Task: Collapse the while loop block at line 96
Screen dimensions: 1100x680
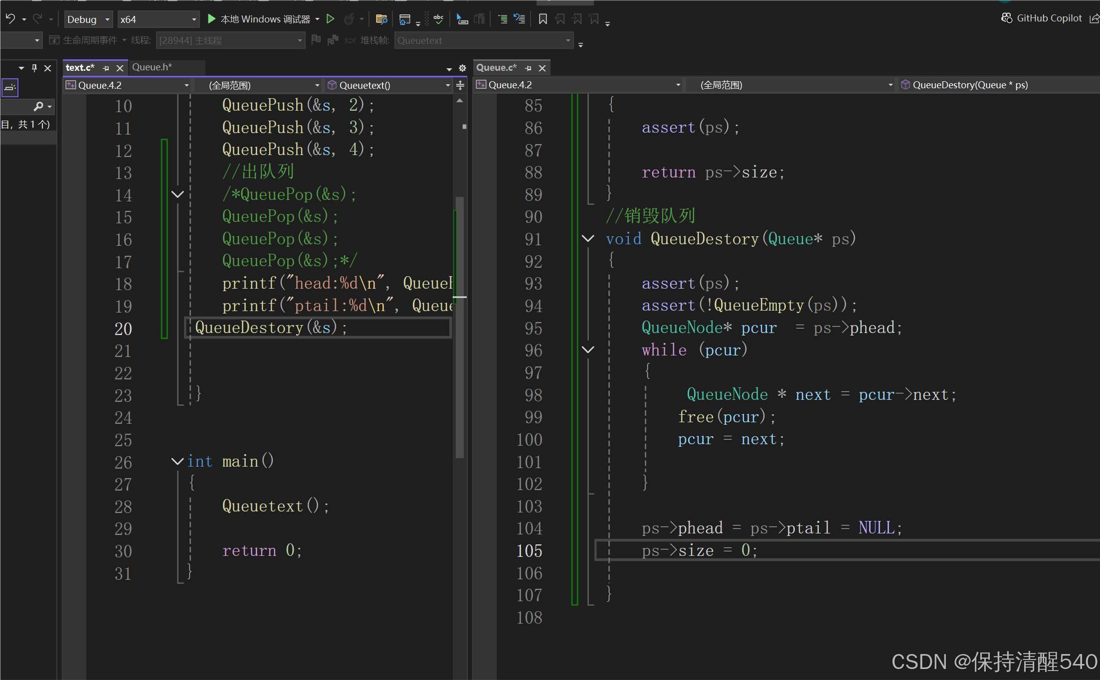Action: pyautogui.click(x=588, y=349)
